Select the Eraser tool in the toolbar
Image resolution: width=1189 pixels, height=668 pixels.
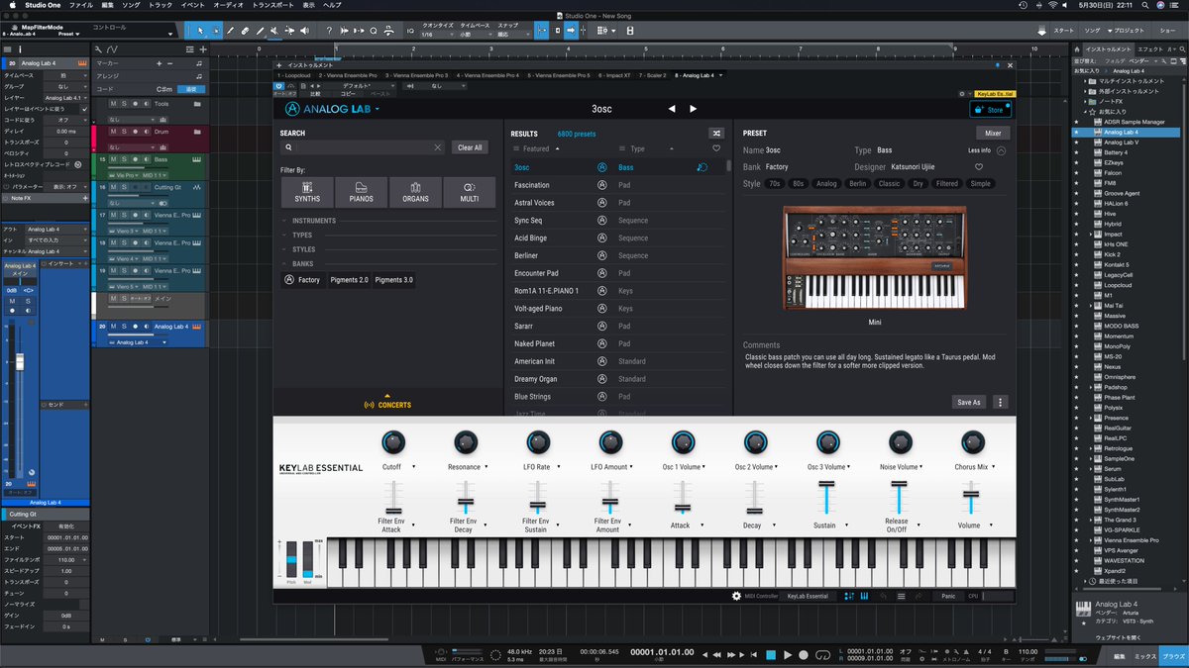tap(246, 30)
